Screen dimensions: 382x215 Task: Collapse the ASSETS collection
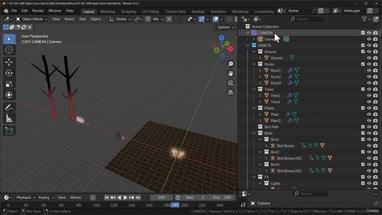click(x=248, y=45)
